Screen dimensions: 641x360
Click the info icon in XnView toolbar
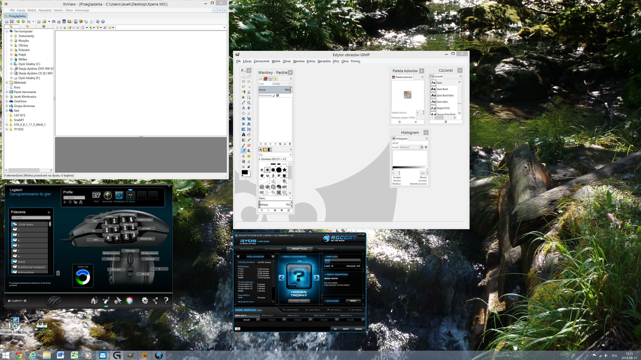(x=103, y=21)
